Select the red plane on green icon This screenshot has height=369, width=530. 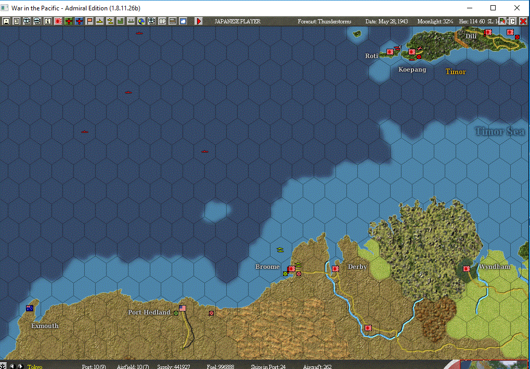point(69,21)
